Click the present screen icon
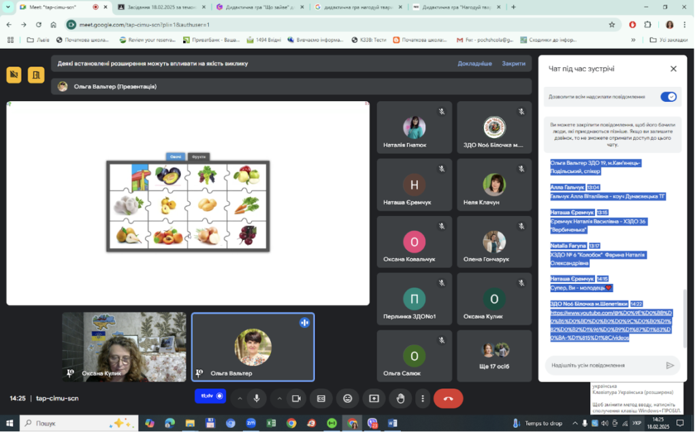Screen dimensions: 697x432 tap(374, 399)
